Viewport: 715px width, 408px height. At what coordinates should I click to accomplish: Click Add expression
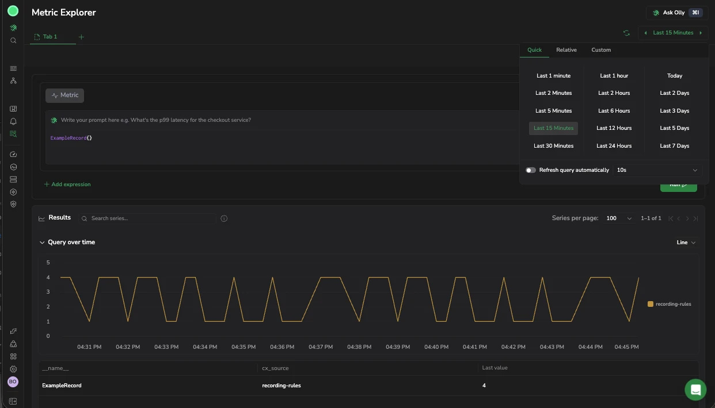(x=67, y=184)
